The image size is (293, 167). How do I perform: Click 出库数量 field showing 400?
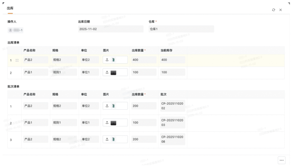144,60
